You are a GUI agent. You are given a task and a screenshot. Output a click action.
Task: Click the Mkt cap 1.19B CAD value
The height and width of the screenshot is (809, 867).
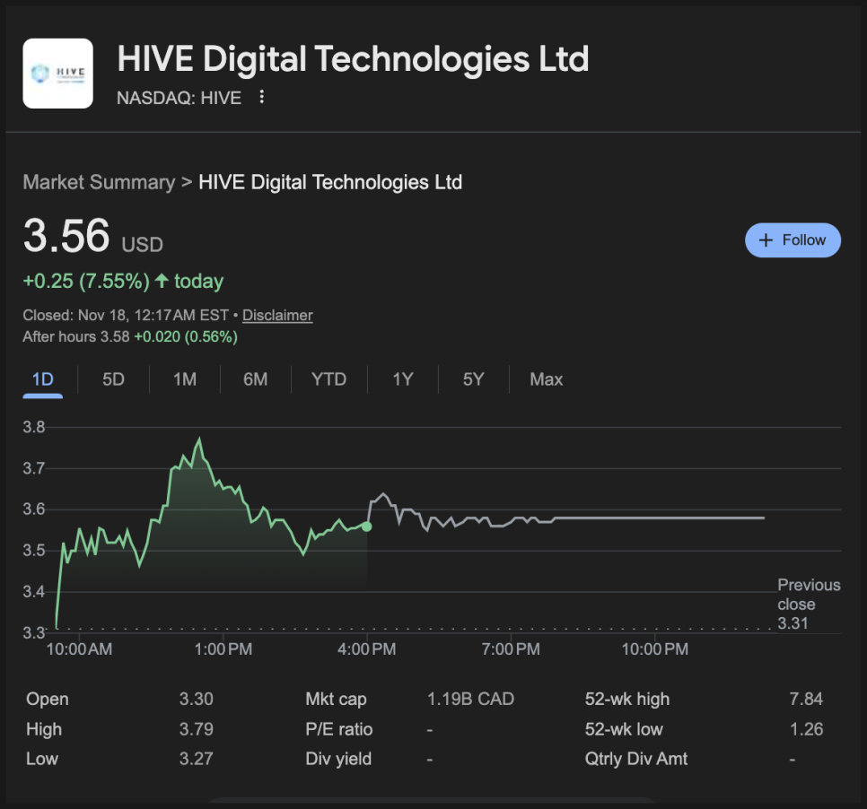tap(470, 699)
